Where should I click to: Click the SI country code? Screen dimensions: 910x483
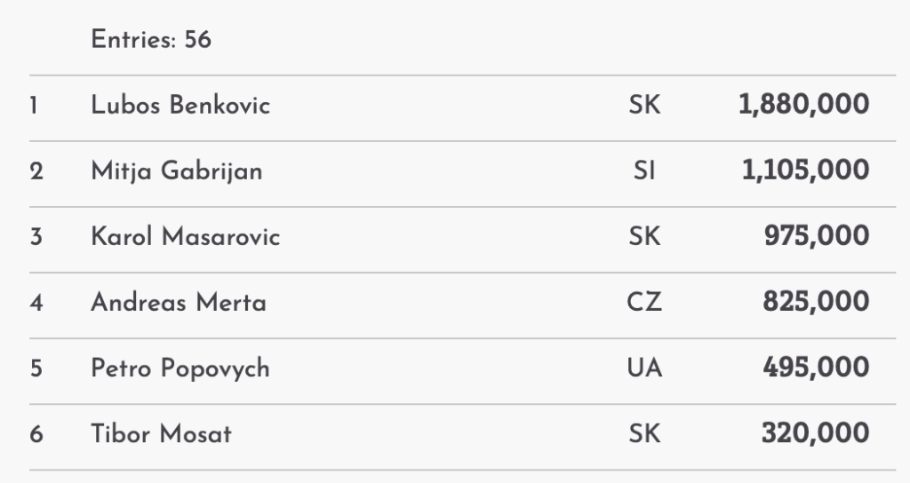[644, 171]
